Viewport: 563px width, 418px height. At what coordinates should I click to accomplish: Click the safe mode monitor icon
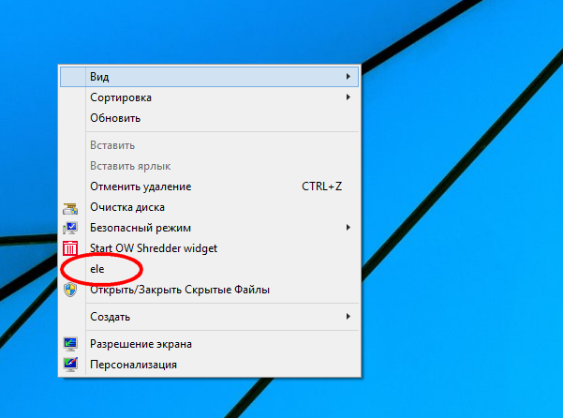[70, 228]
